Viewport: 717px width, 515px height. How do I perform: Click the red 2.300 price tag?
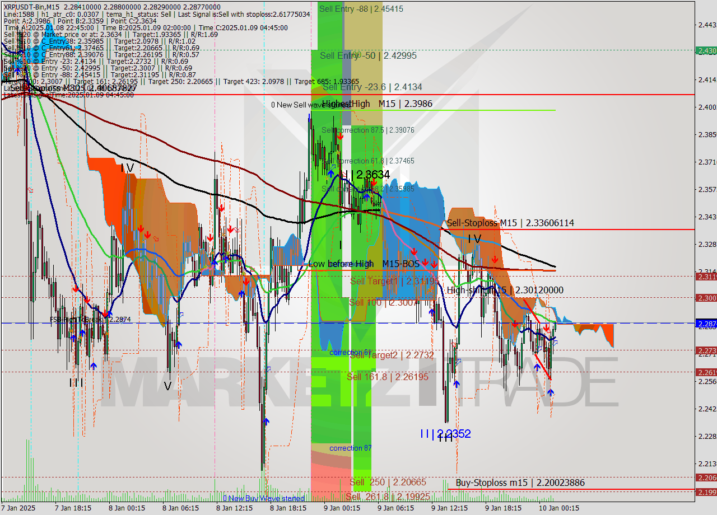(706, 298)
